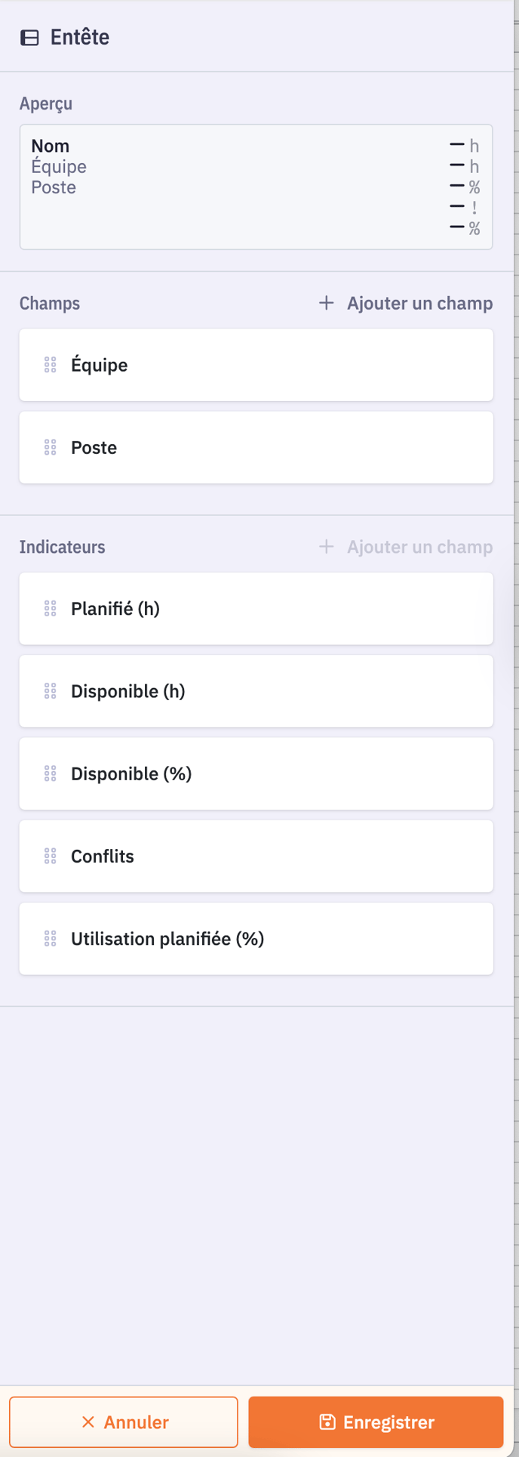Viewport: 519px width, 1457px height.
Task: Click plus icon in Champs section
Action: [x=326, y=303]
